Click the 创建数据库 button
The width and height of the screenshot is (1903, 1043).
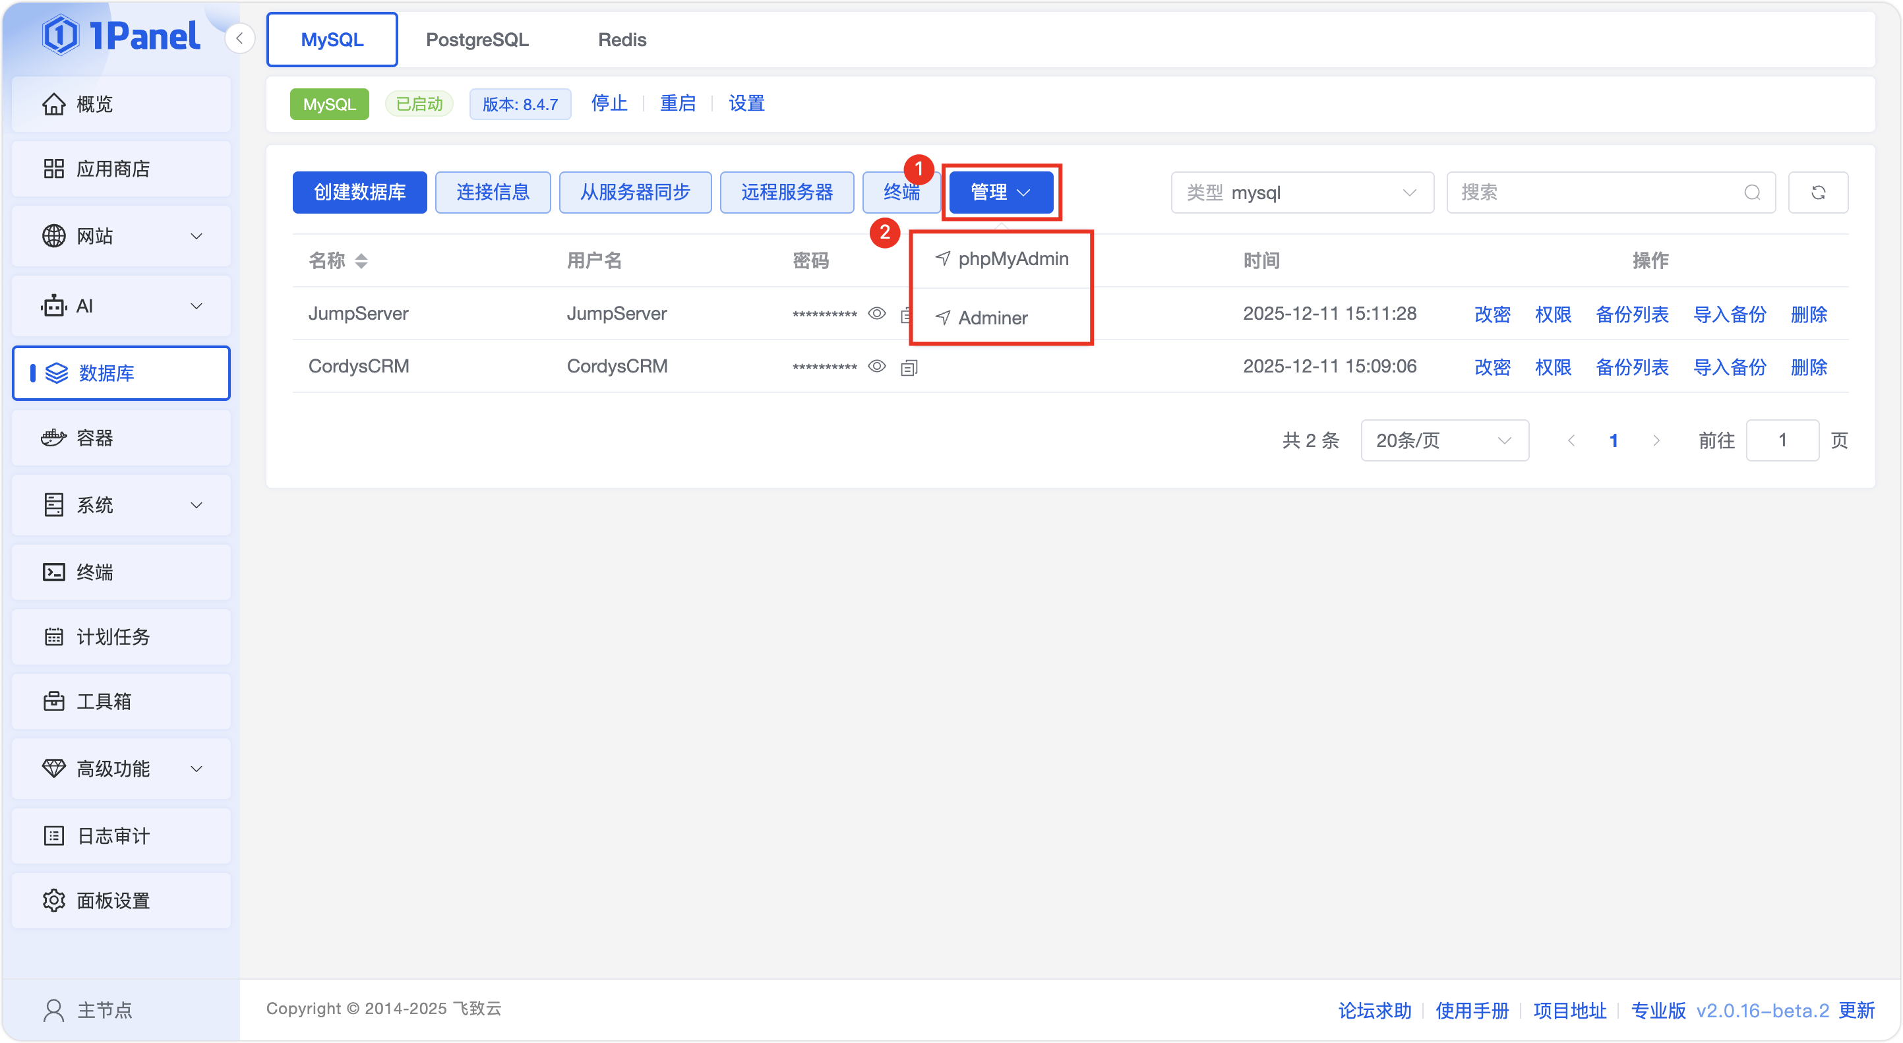(x=359, y=192)
